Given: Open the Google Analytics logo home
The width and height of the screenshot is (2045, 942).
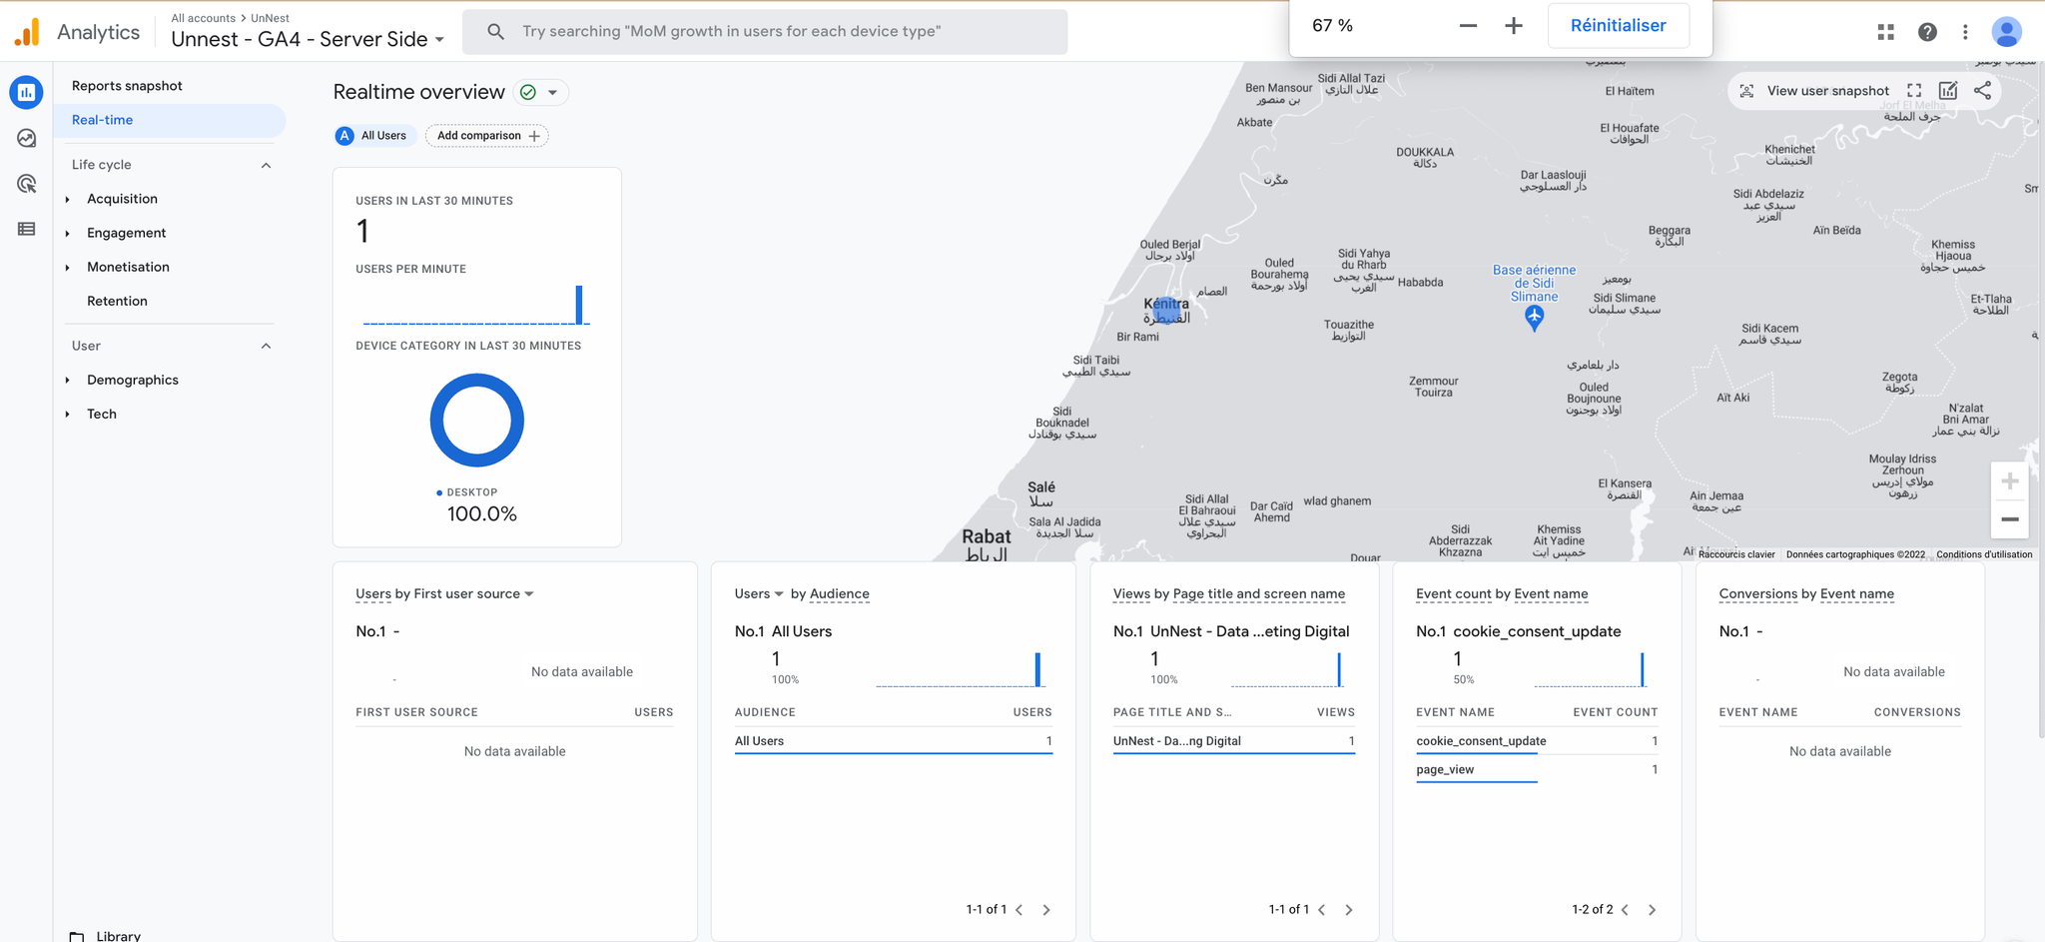Looking at the screenshot, I should tap(27, 32).
